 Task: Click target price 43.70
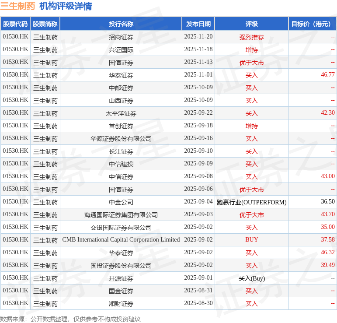[x=328, y=214]
